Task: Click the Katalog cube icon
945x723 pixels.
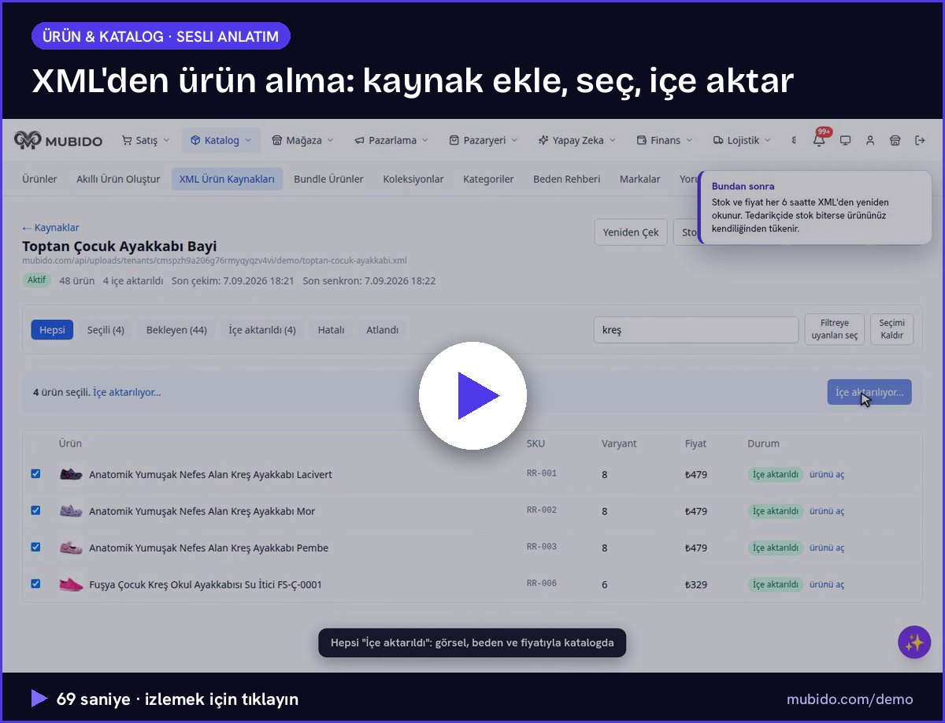Action: 195,140
